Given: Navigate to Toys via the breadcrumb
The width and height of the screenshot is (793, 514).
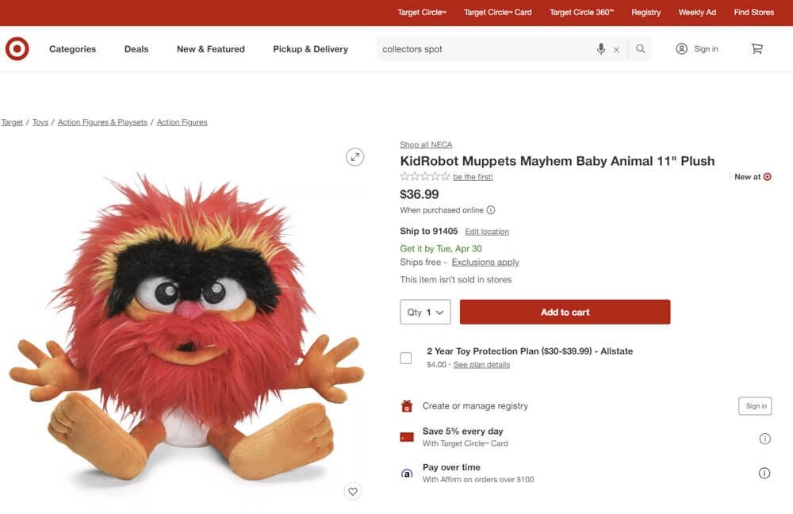Looking at the screenshot, I should coord(40,121).
